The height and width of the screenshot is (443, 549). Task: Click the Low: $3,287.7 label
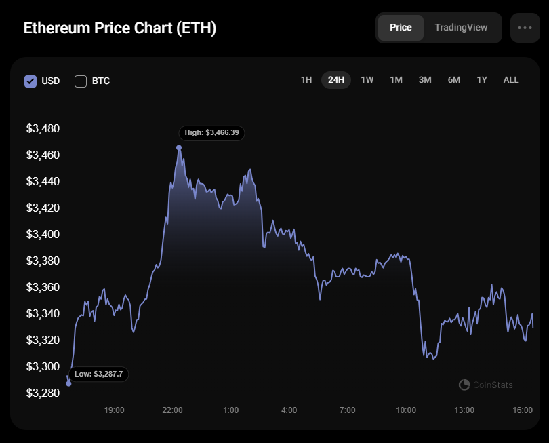98,374
